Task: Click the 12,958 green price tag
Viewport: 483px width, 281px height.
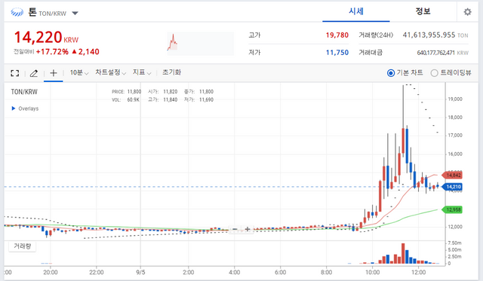Action: [452, 209]
